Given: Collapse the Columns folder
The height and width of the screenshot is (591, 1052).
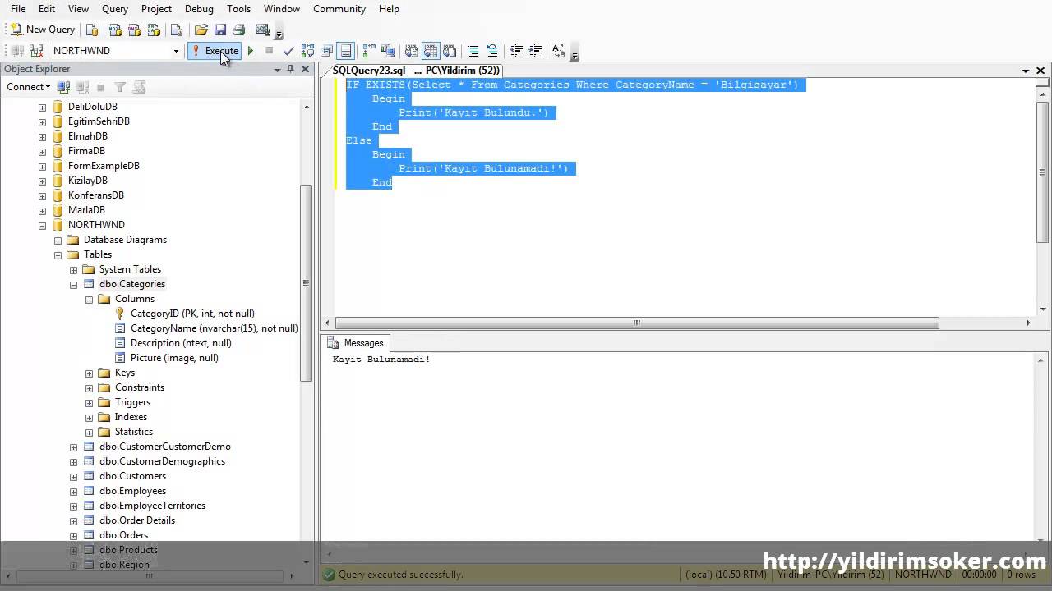Looking at the screenshot, I should [x=89, y=299].
